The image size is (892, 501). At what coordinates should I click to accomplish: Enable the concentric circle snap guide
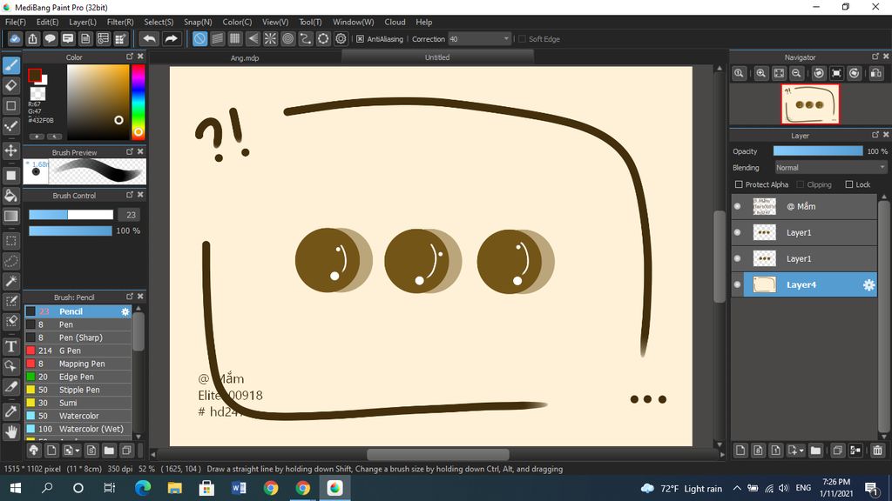287,38
